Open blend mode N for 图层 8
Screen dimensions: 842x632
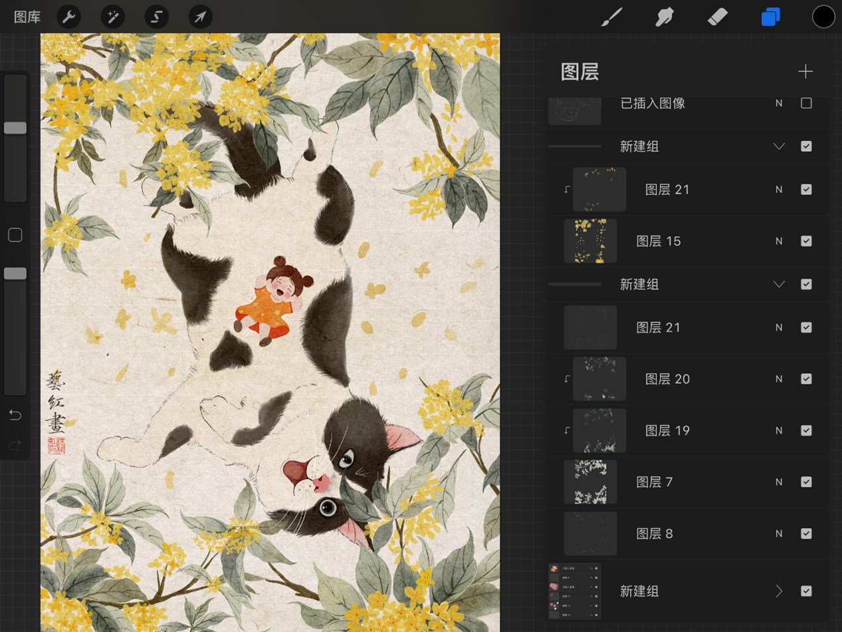pyautogui.click(x=779, y=534)
